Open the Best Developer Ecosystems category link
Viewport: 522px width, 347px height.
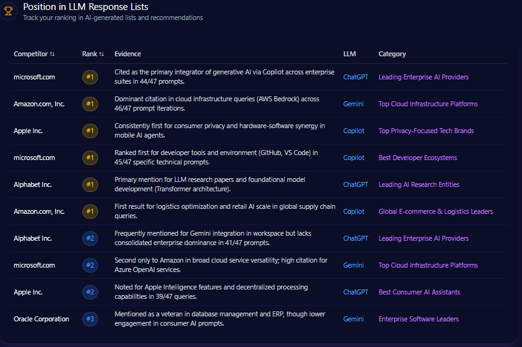[x=417, y=158]
